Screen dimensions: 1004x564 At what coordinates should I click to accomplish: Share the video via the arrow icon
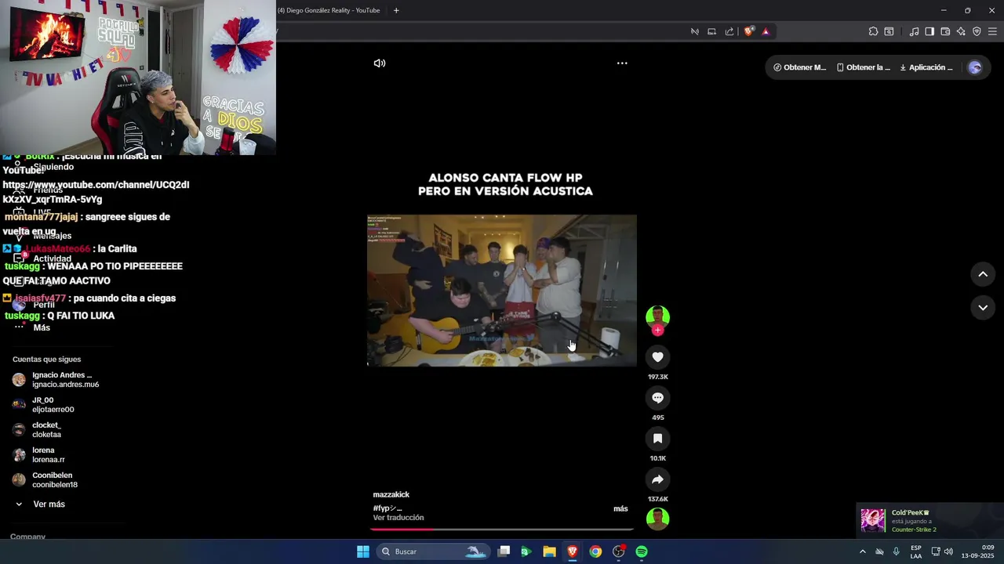[x=657, y=479]
